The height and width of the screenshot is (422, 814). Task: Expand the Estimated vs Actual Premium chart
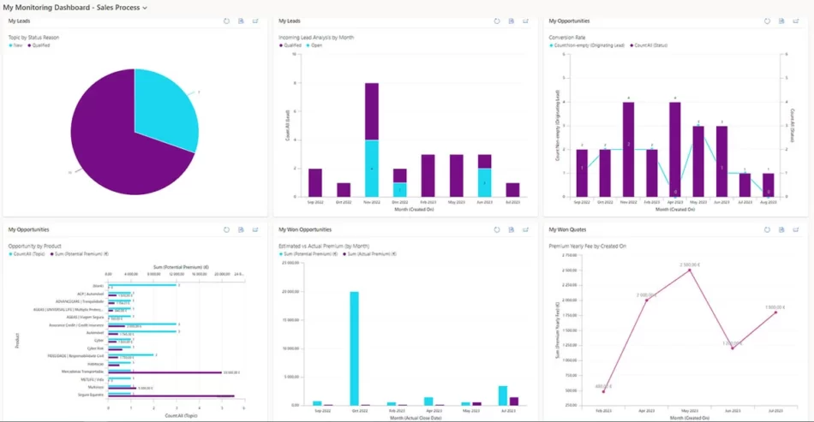[x=525, y=229]
